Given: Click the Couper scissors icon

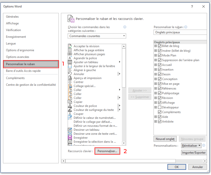Looking at the screenshot, I should (70, 114).
